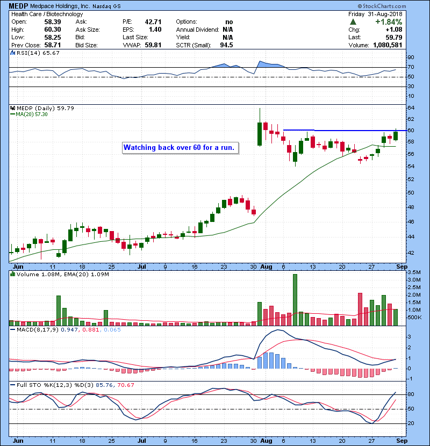Click the MEDP (Daily) 59.79 chart label

45,108
